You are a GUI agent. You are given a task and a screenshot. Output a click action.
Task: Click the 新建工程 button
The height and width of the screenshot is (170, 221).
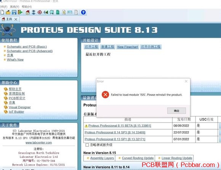108,47
